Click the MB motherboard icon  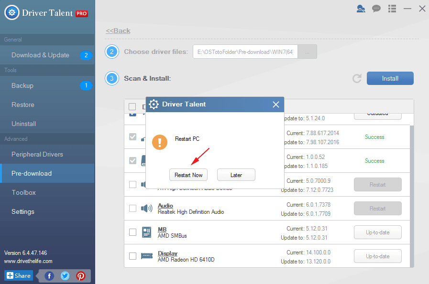(147, 232)
